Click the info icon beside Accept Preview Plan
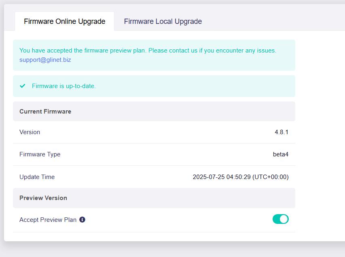 point(82,220)
